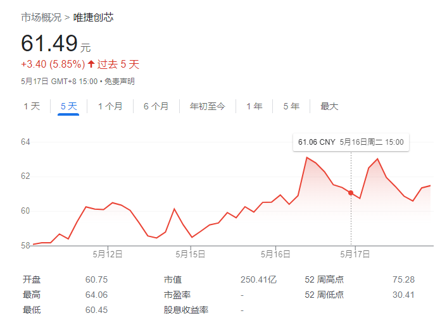Click the 5月12日 axis label
447x318 pixels.
click(x=108, y=254)
